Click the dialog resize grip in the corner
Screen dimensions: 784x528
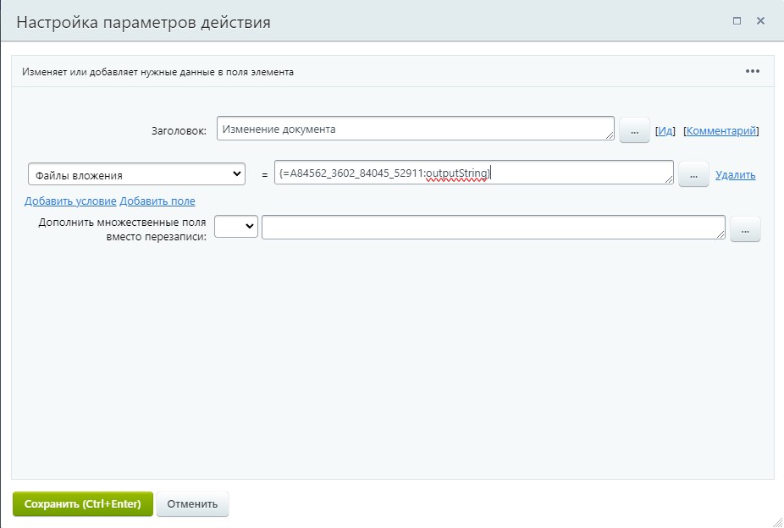pyautogui.click(x=777, y=521)
